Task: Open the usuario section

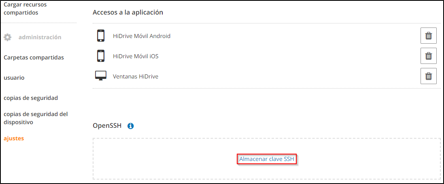Action: click(x=14, y=78)
